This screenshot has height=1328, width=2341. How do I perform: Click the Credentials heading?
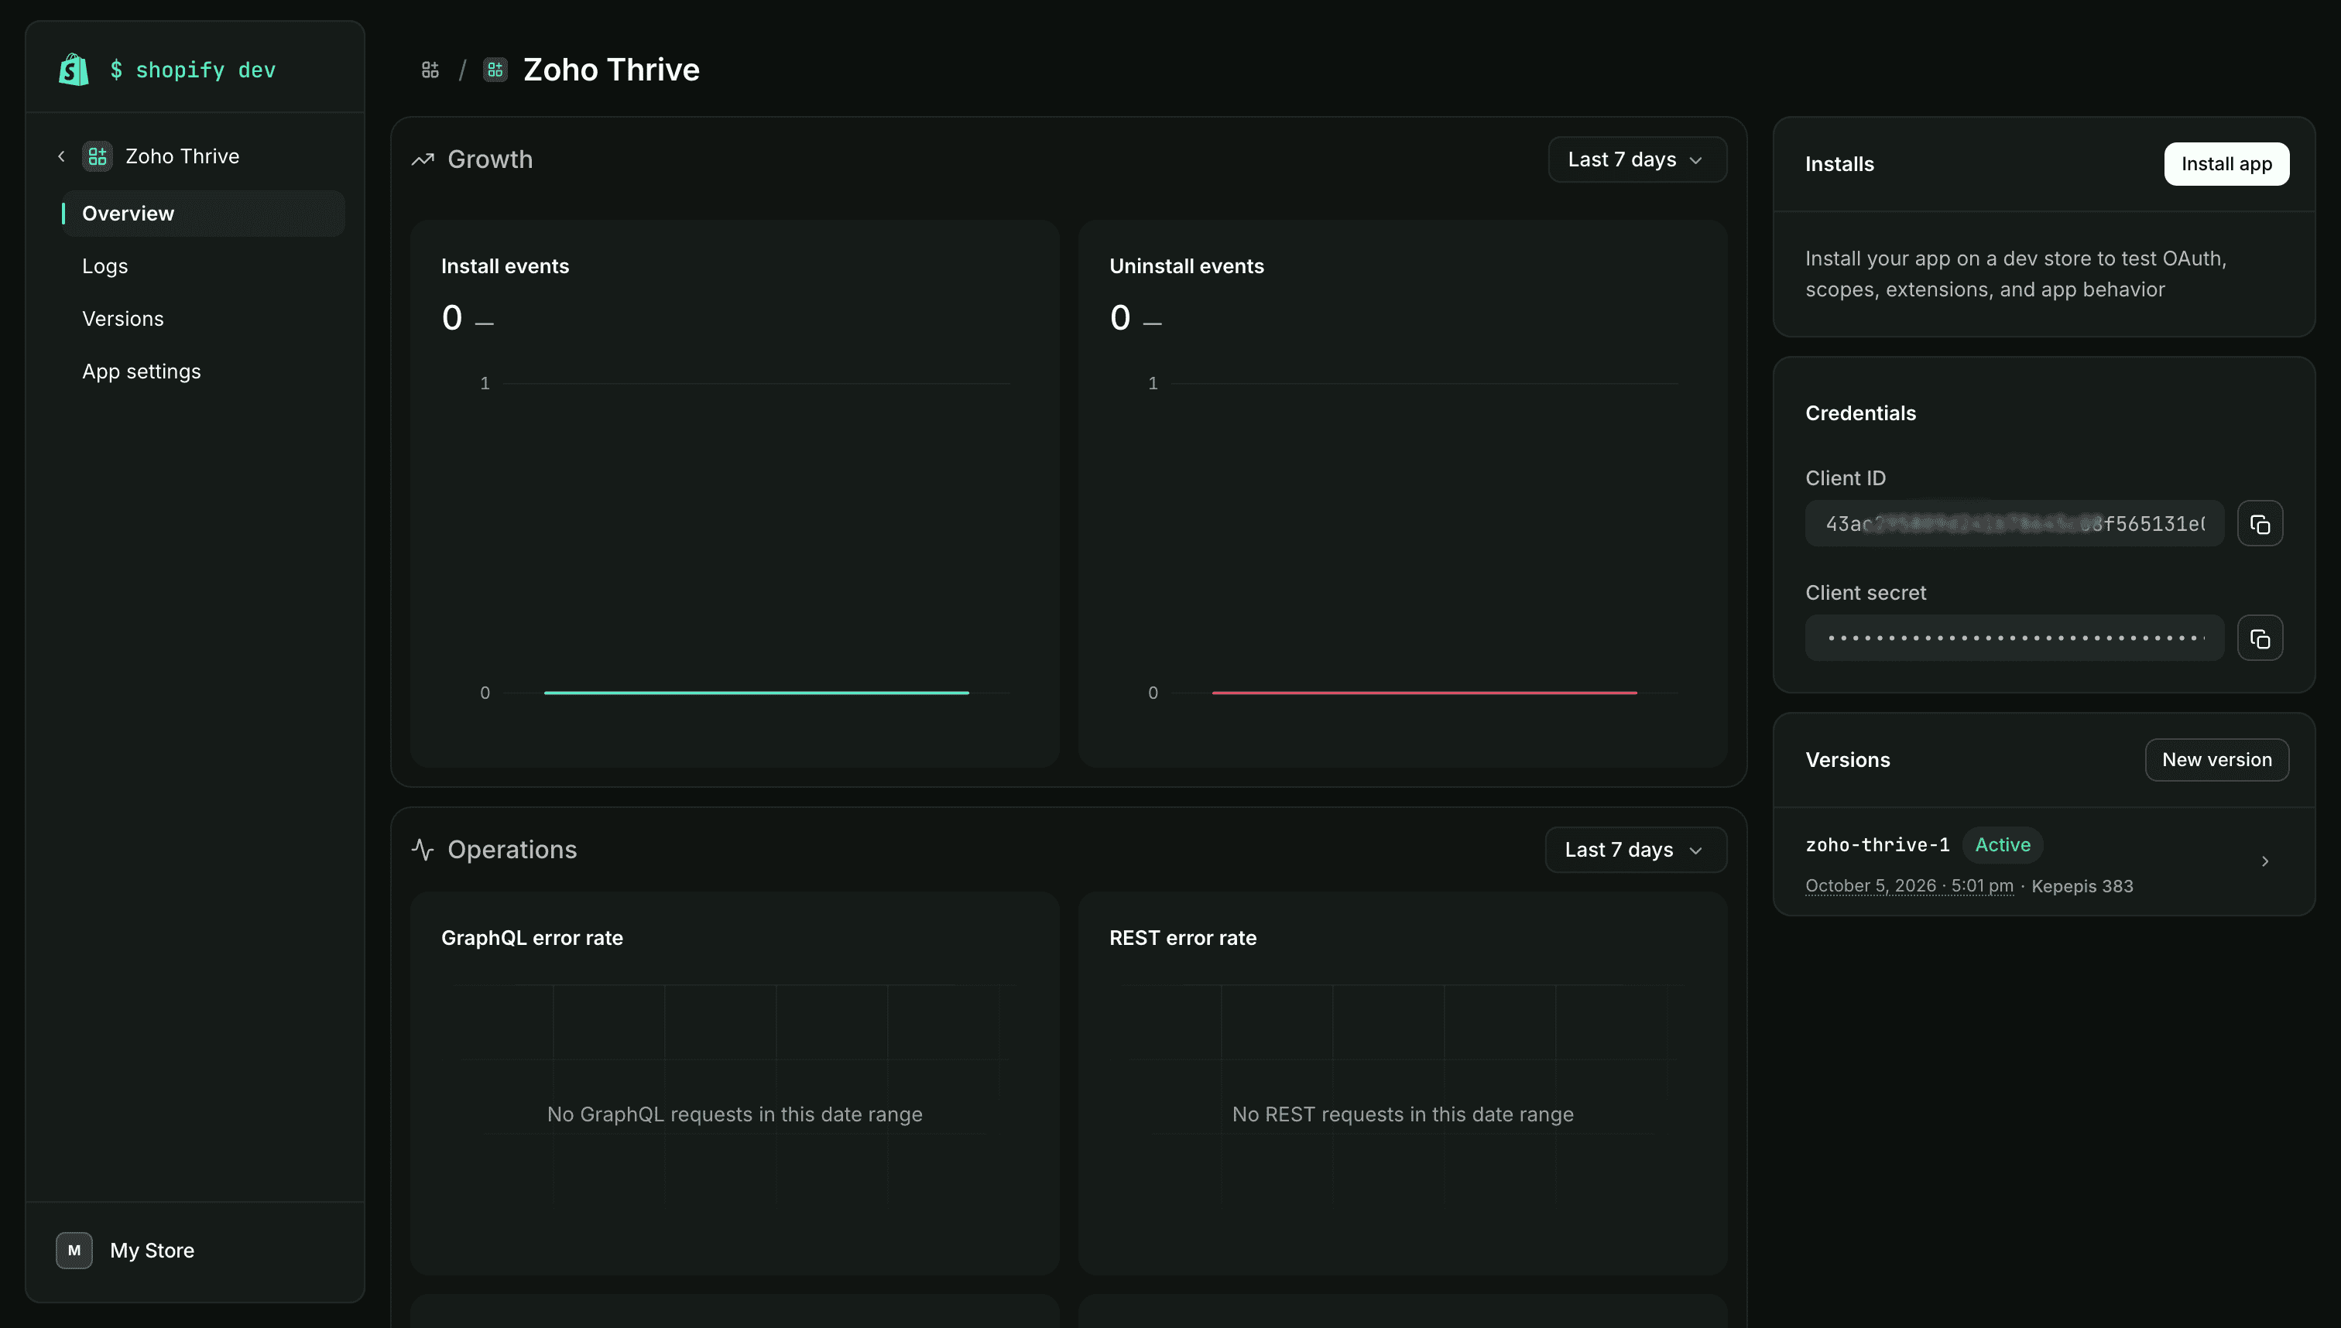pyautogui.click(x=1860, y=413)
